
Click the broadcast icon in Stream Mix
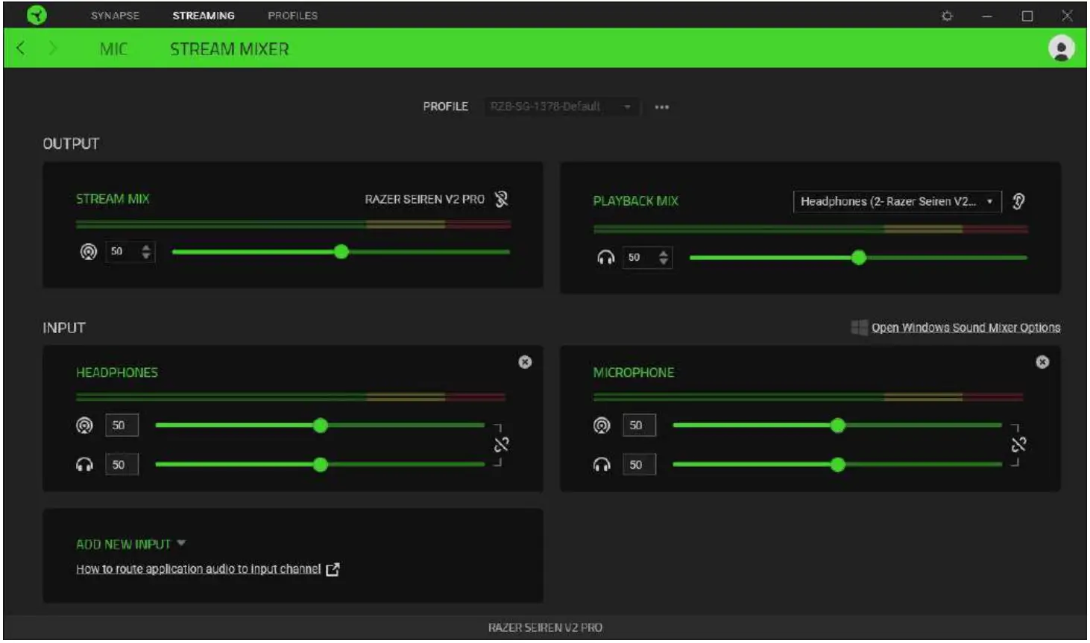(x=89, y=252)
